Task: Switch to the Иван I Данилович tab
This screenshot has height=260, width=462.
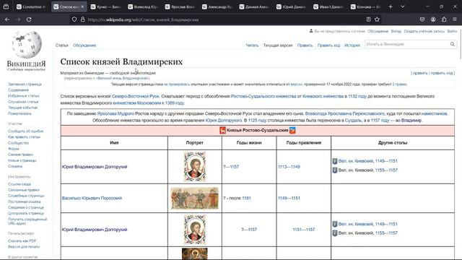Action: coord(328,6)
